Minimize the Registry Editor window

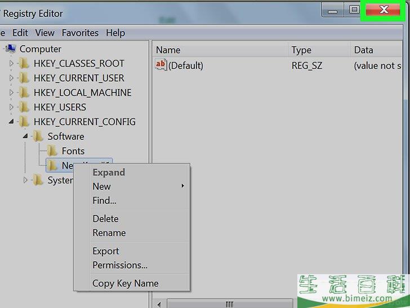333,11
